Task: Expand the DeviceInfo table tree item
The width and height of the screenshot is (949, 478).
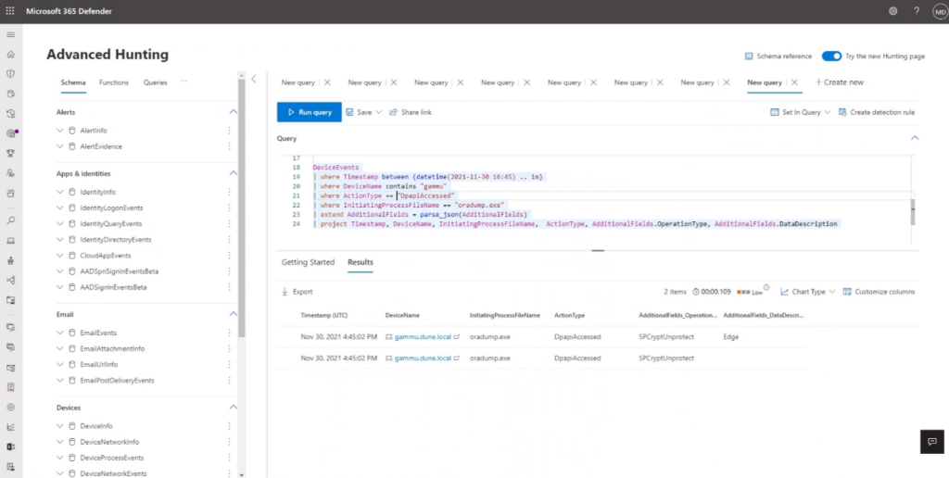Action: click(x=60, y=426)
